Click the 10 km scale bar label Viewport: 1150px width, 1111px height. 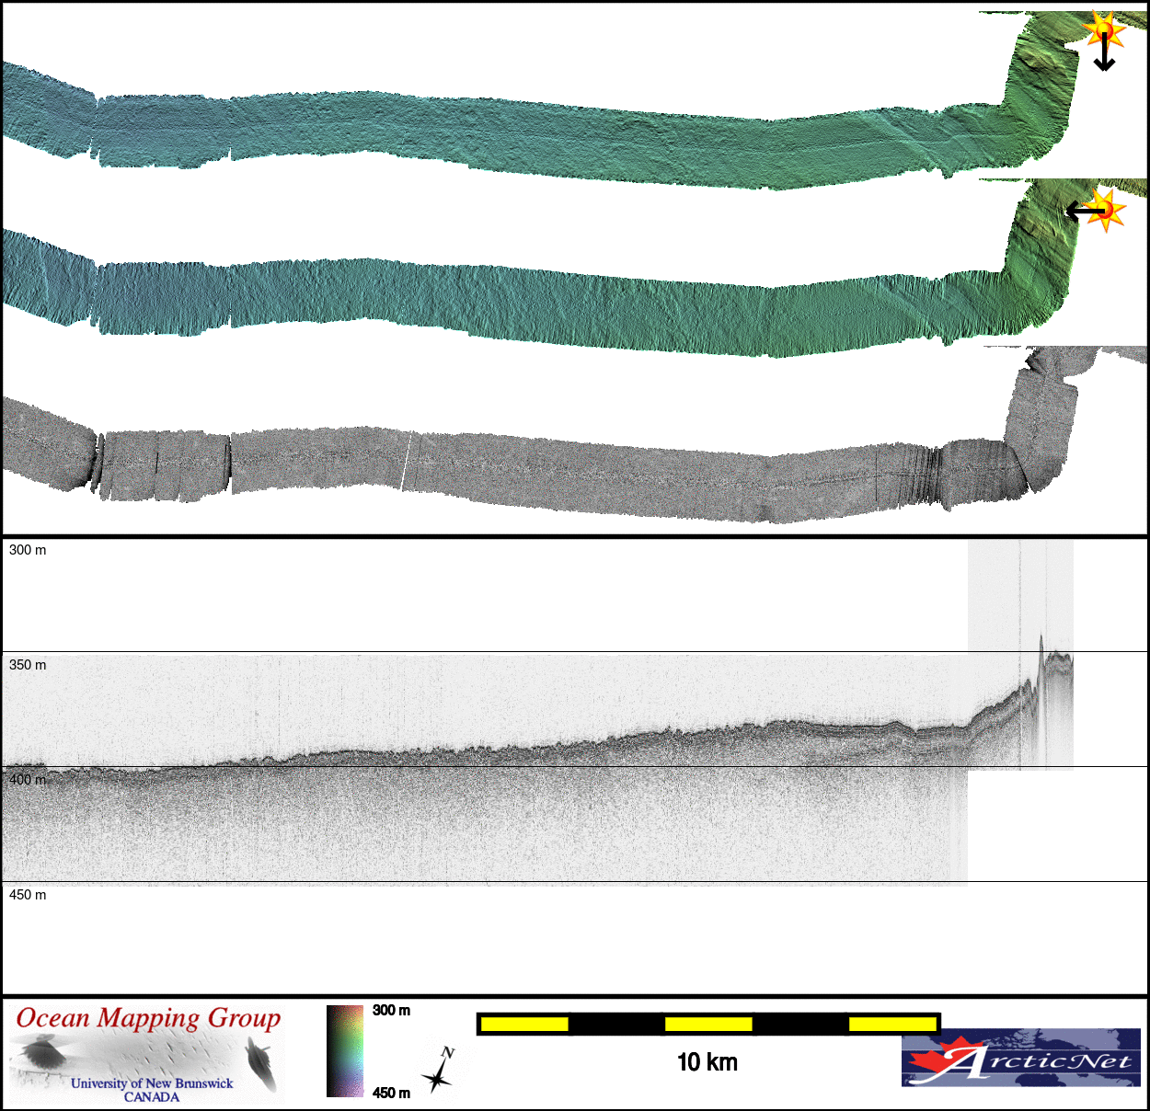(707, 1062)
